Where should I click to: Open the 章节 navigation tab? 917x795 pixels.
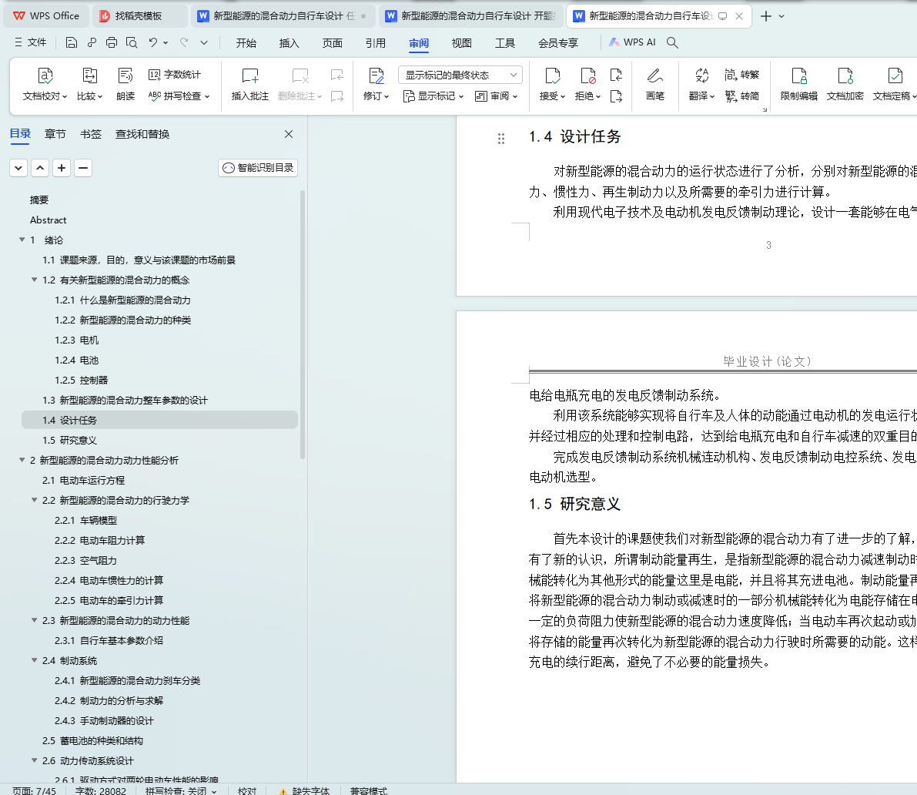55,134
